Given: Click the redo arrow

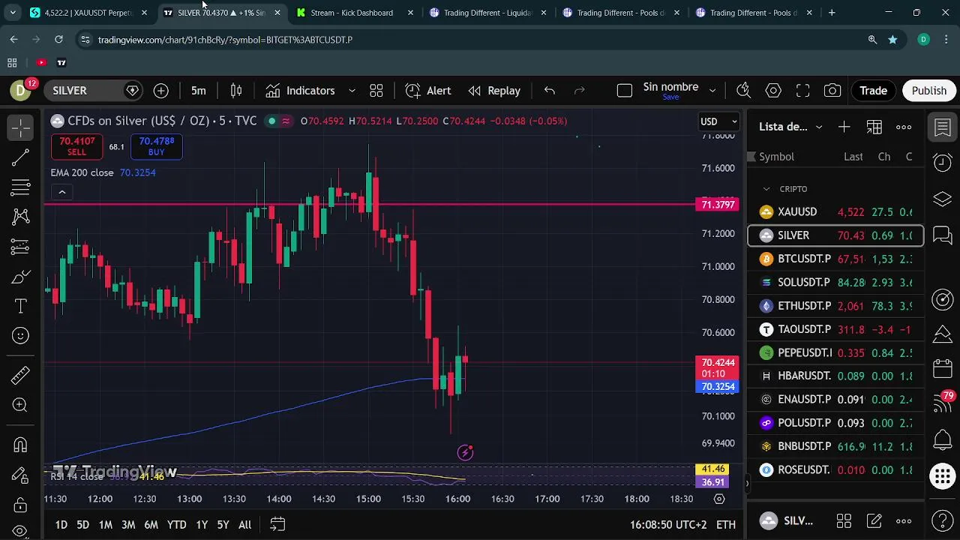Looking at the screenshot, I should tap(579, 91).
